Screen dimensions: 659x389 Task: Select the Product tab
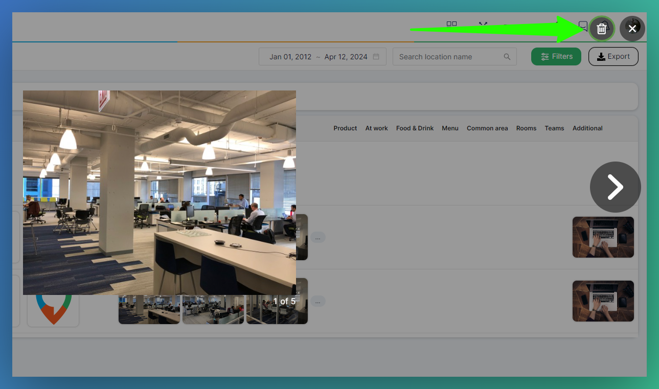click(345, 128)
